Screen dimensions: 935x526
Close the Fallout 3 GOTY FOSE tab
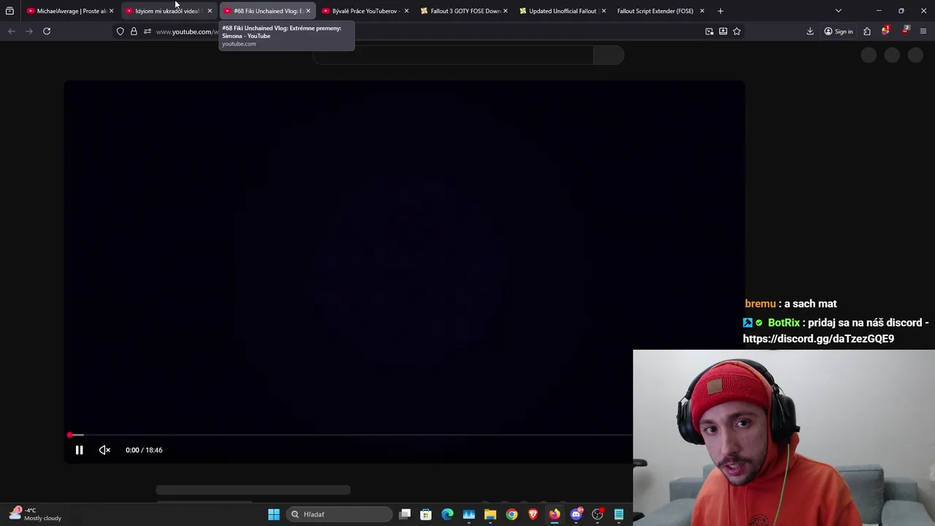click(x=505, y=11)
